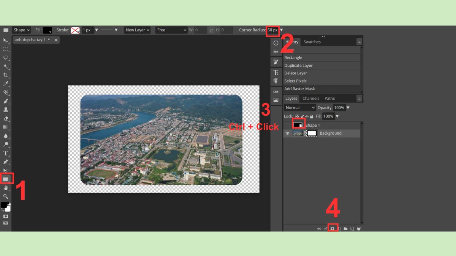Choose the Magic Wand tool

pyautogui.click(x=6, y=66)
